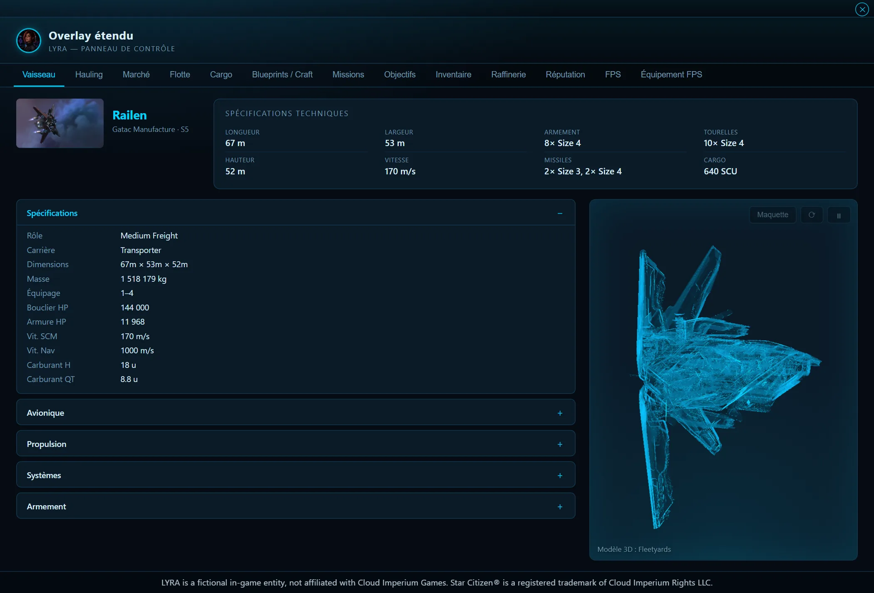Click the 3D ship model viewer
Image resolution: width=874 pixels, height=593 pixels.
pos(723,380)
